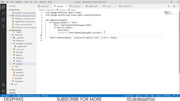The width and height of the screenshot is (180, 101).
Task: Switch to the base.html tab
Action: coord(44,6)
